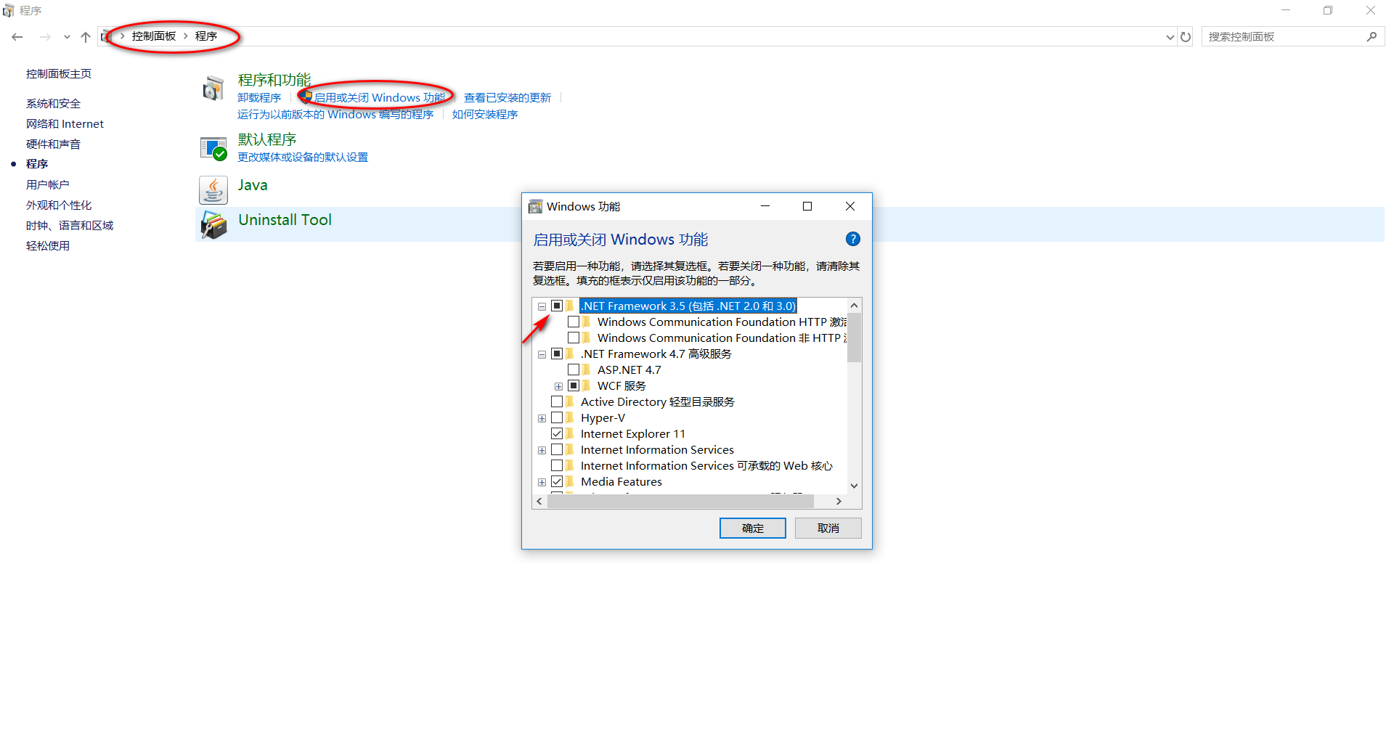Select 系统和安全 in the sidebar
1394x747 pixels.
tap(52, 103)
